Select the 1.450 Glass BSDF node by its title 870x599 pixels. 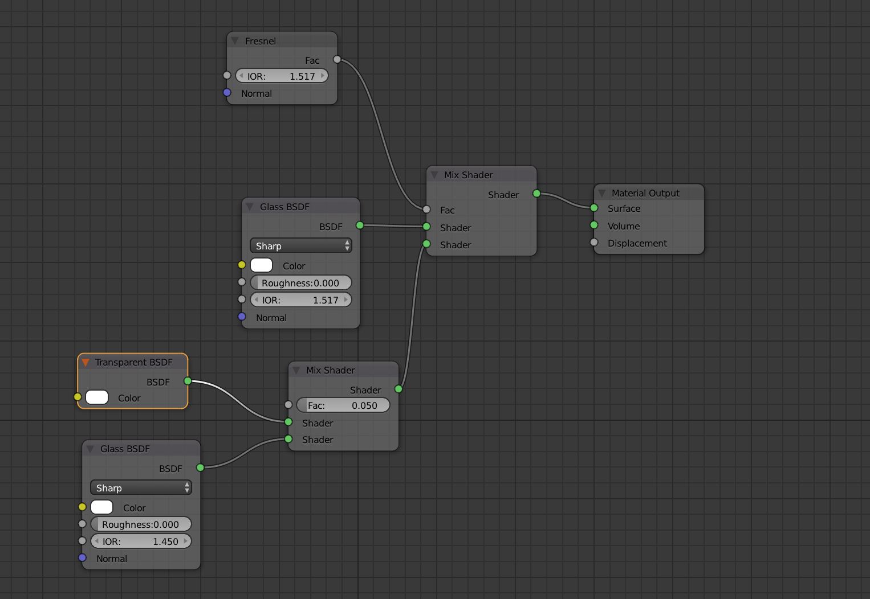pos(125,449)
